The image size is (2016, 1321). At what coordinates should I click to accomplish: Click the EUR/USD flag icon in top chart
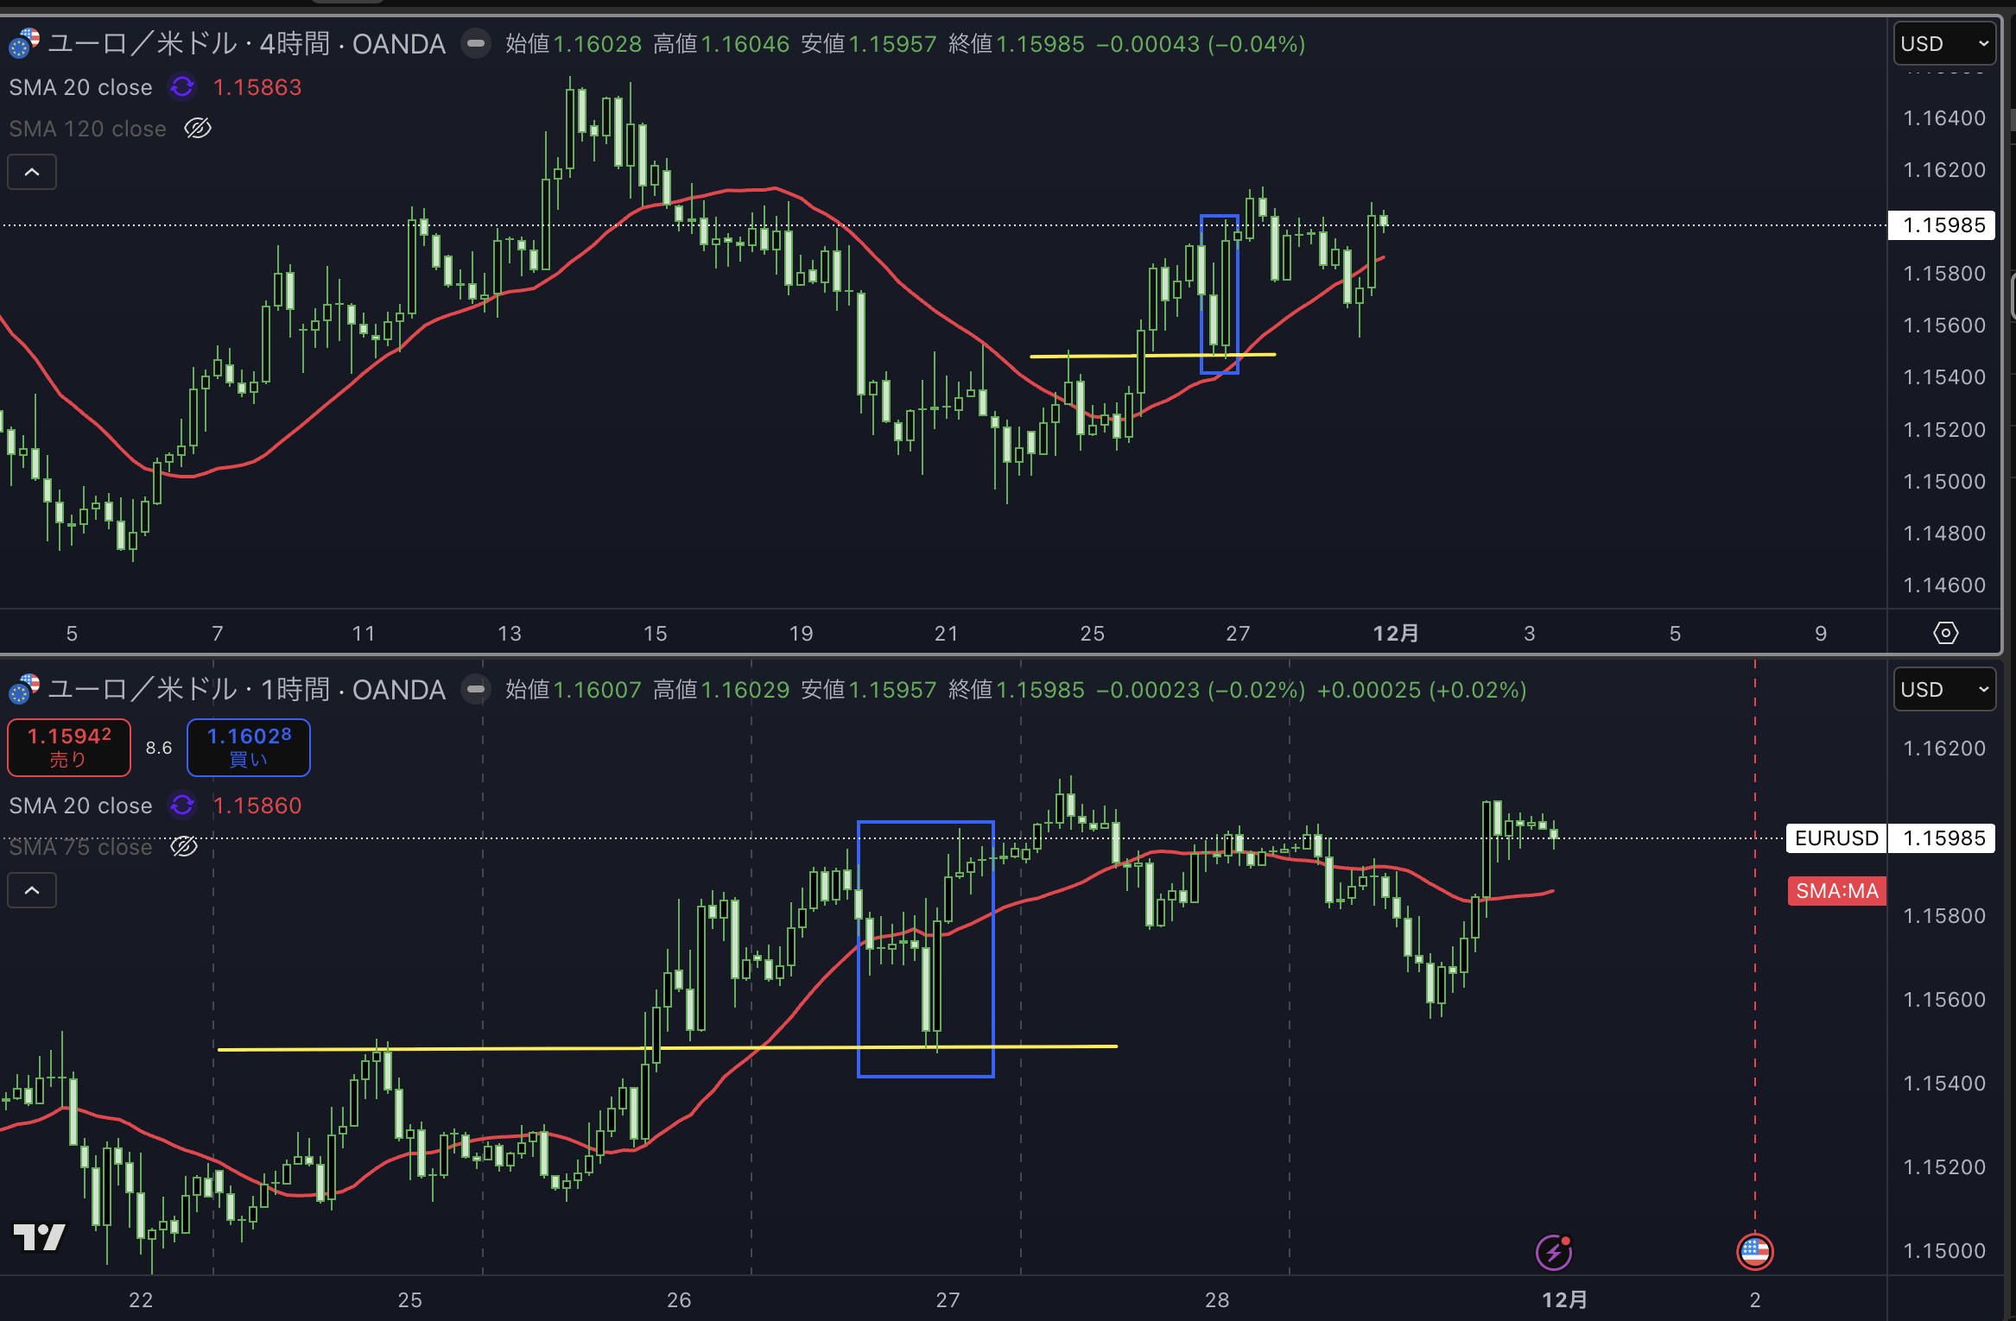23,43
